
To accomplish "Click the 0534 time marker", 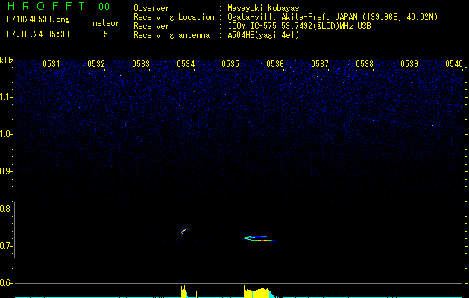I will 186,63.
